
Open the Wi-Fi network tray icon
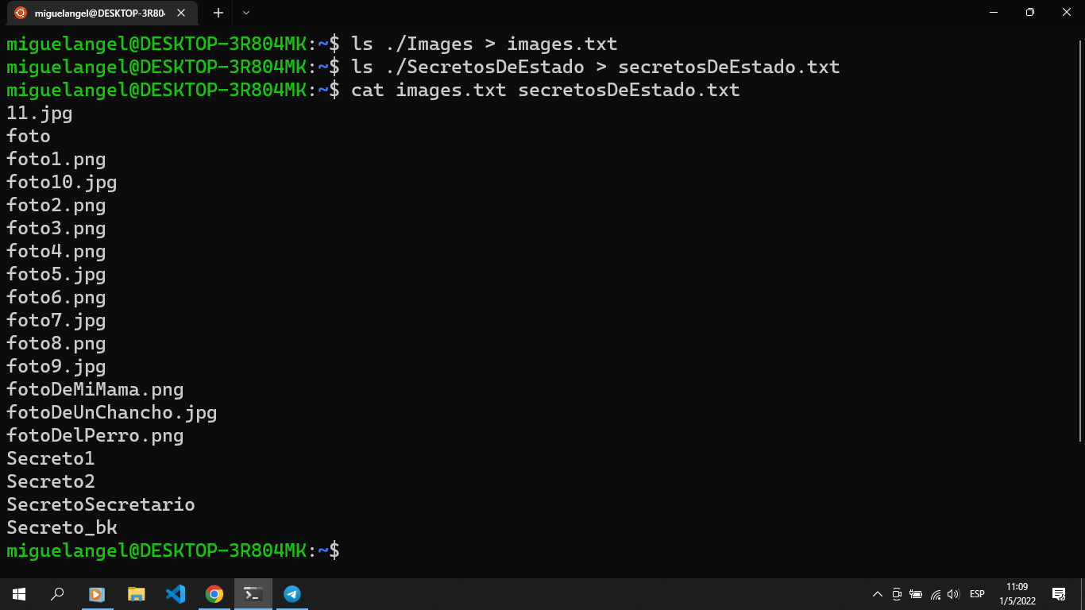point(936,594)
